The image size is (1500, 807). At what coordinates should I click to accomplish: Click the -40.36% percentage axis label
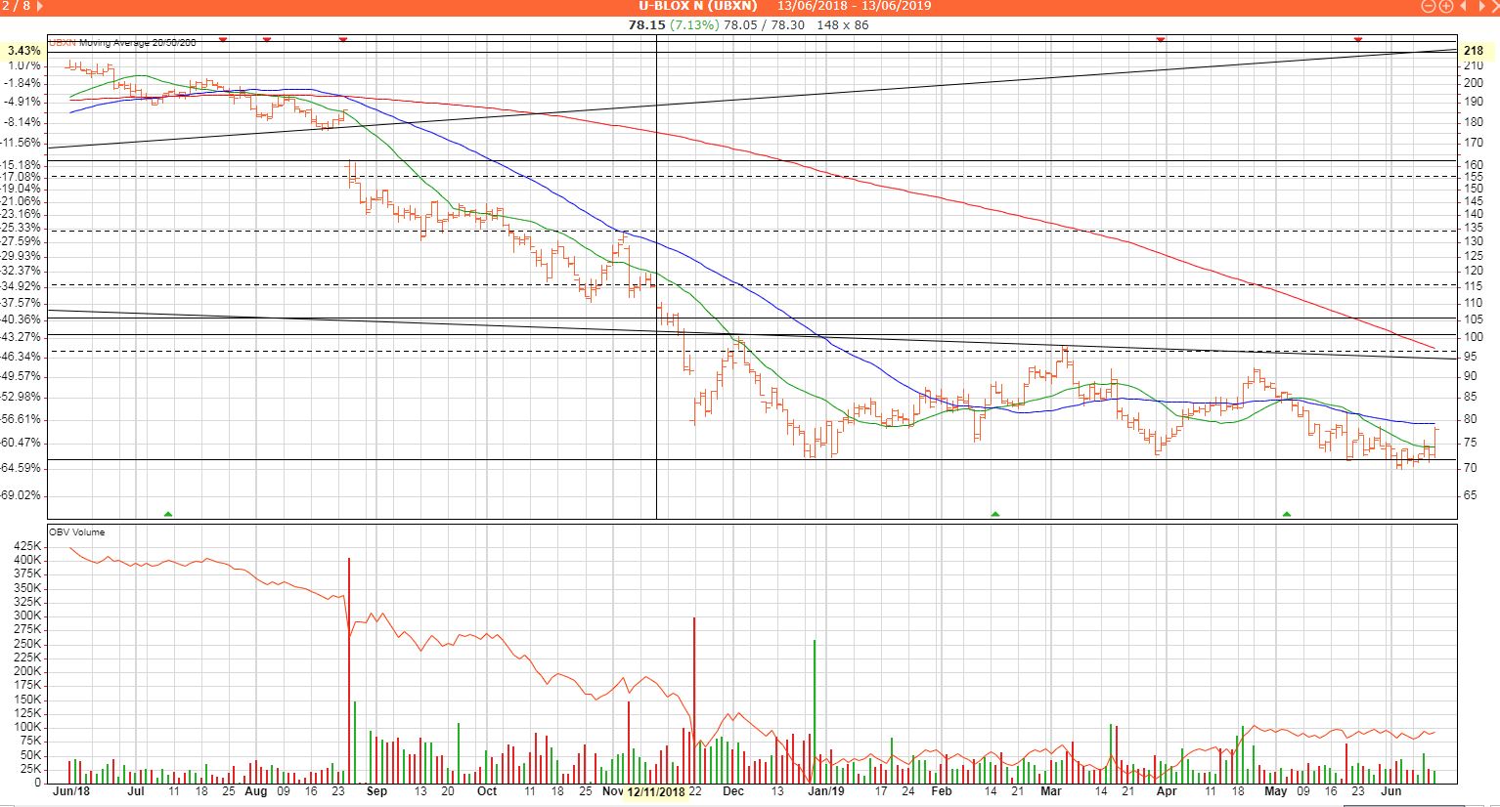click(22, 319)
